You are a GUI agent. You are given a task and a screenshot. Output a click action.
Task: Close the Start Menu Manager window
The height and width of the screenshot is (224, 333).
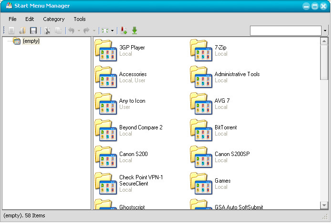point(323,6)
